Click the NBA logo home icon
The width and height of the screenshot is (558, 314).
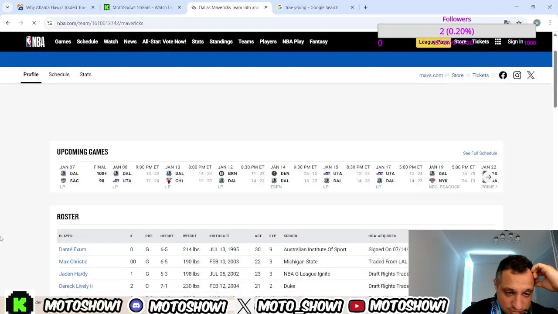pos(35,41)
